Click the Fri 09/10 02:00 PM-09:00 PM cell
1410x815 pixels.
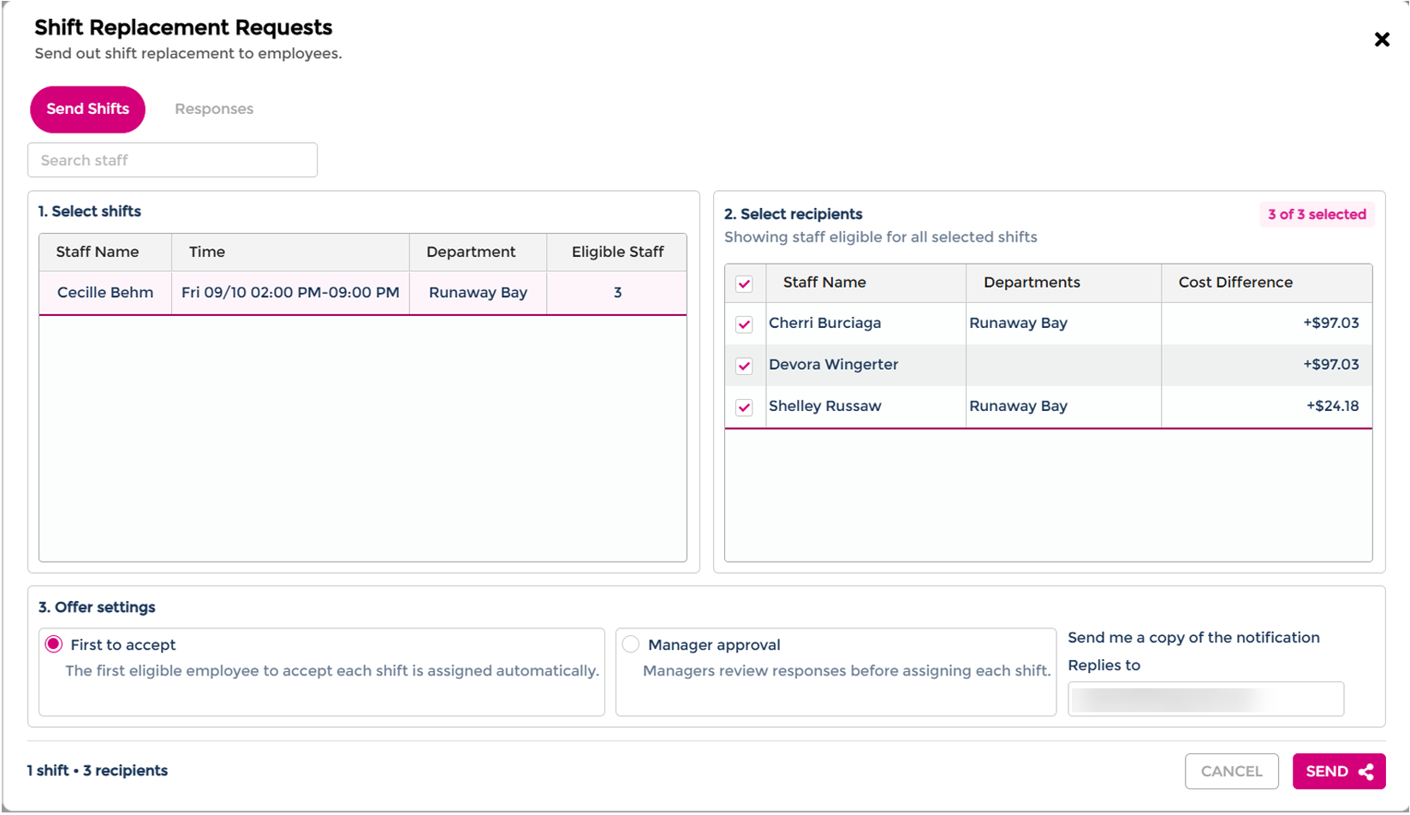point(290,292)
